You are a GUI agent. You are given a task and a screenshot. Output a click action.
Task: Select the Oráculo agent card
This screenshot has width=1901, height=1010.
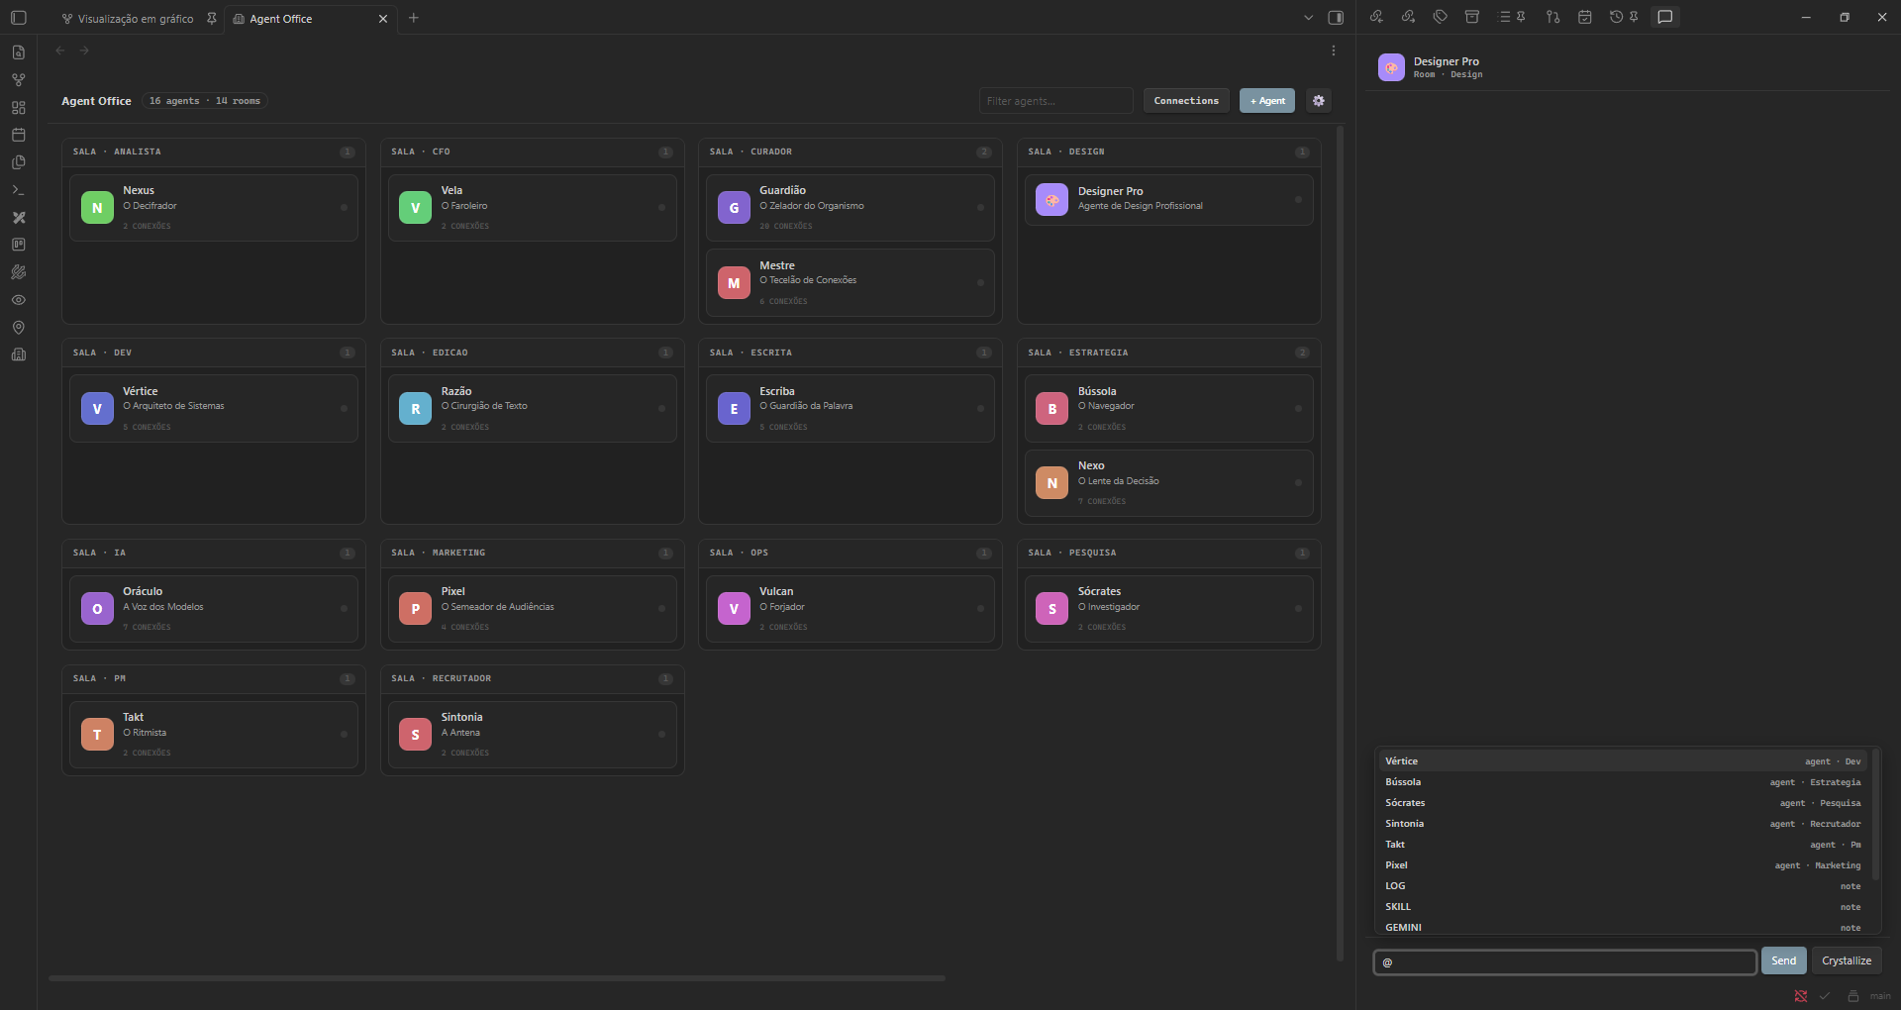(x=214, y=609)
